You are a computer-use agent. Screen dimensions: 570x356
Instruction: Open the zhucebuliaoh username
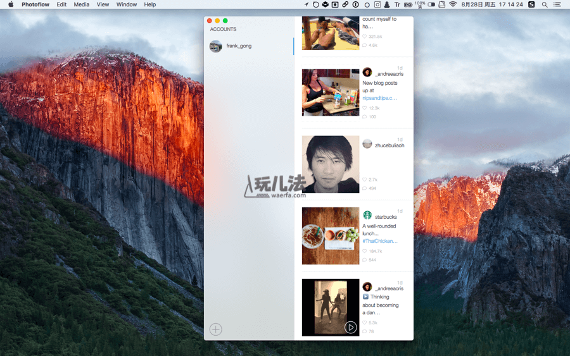click(x=389, y=145)
